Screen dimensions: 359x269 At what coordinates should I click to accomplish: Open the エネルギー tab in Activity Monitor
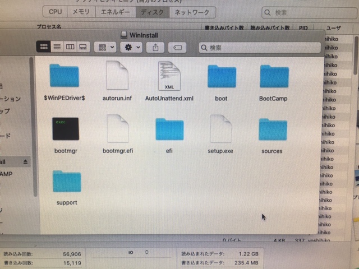point(116,12)
